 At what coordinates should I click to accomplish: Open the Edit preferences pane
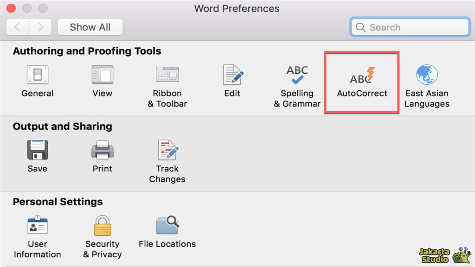[x=232, y=75]
